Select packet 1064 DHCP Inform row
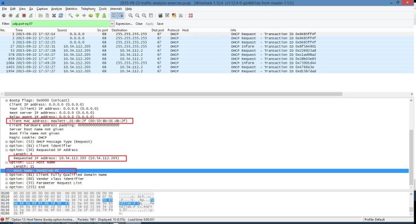 point(207,63)
